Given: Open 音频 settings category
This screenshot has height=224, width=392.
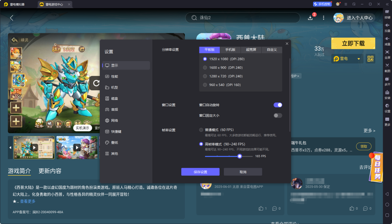Looking at the screenshot, I should (126, 110).
